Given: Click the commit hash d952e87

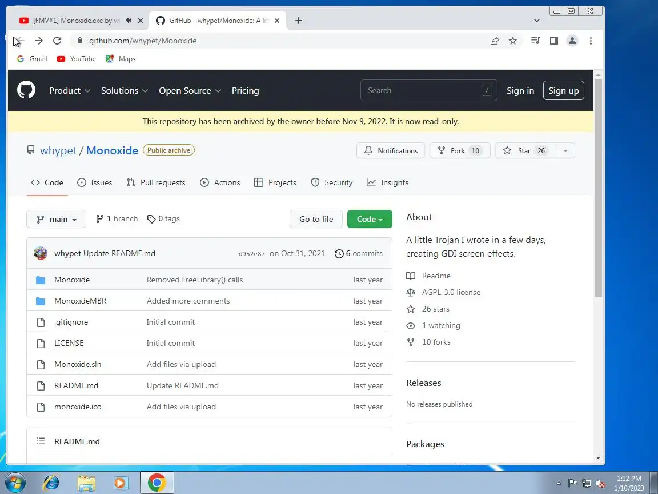Looking at the screenshot, I should (251, 254).
